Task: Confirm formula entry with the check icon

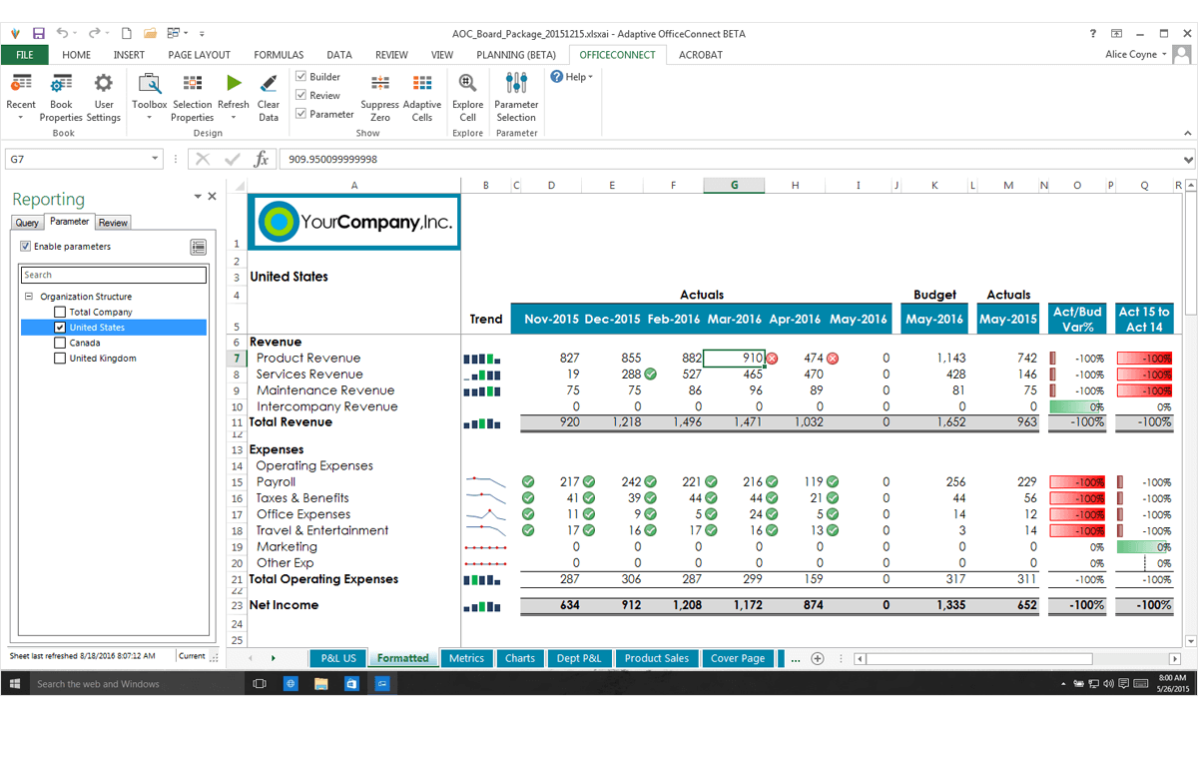Action: coord(233,159)
